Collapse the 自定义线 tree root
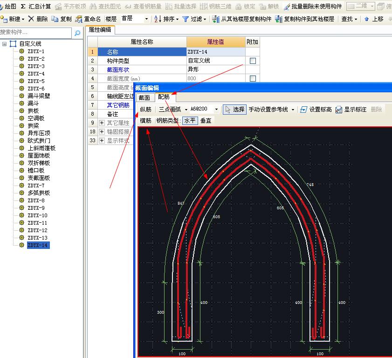Screen dimensions: 392x358 point(4,44)
